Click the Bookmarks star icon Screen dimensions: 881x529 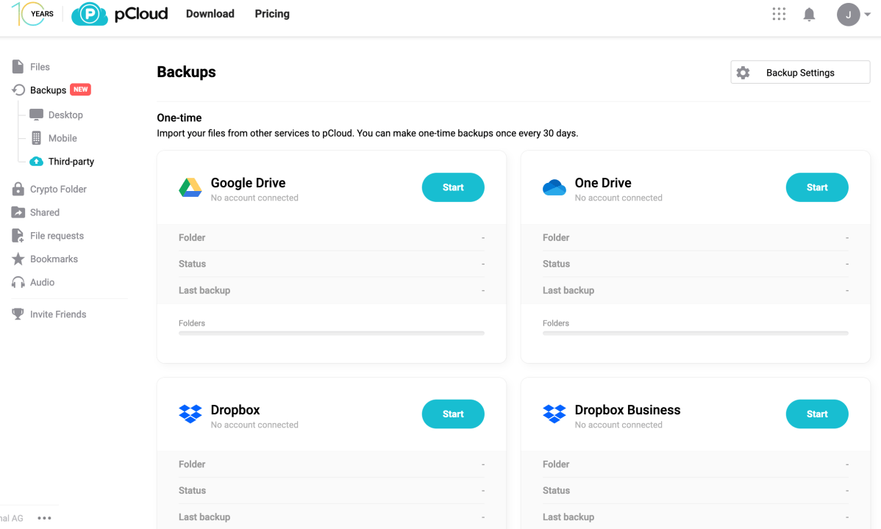[x=18, y=259]
